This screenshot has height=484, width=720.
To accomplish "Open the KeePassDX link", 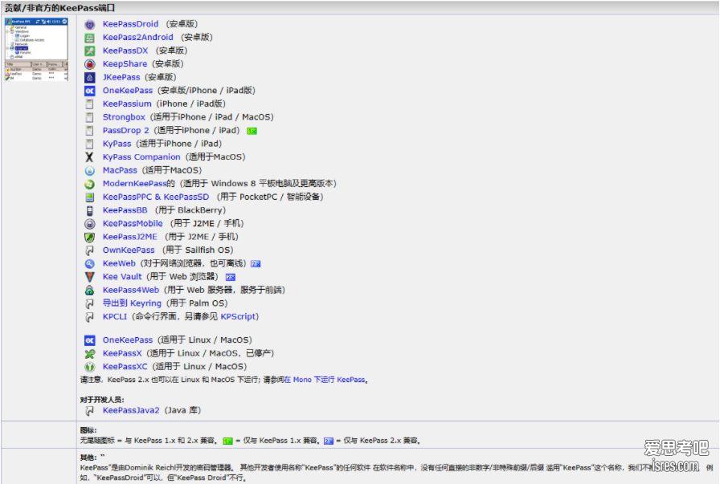I will (125, 51).
